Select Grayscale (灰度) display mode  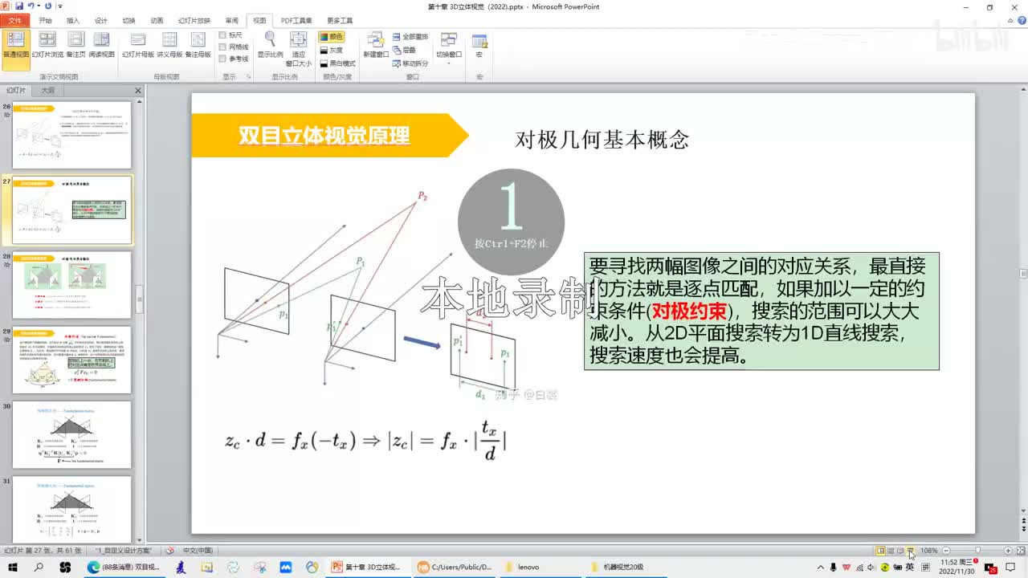332,50
